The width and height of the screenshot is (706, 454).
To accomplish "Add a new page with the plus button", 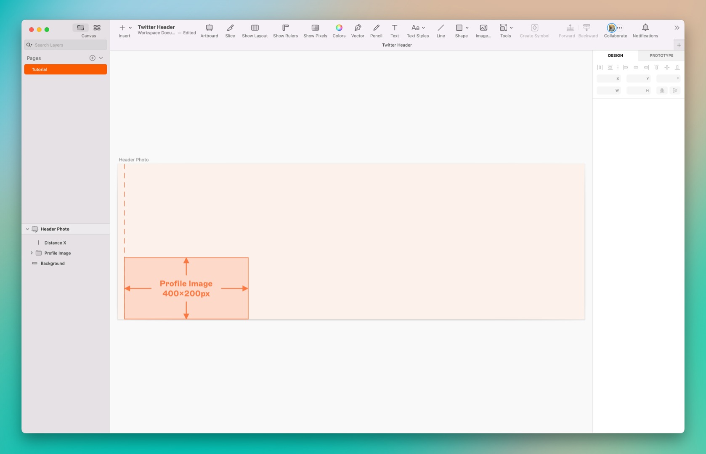I will pyautogui.click(x=93, y=58).
